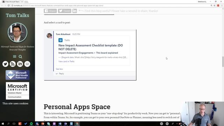Image resolution: width=224 pixels, height=126 pixels.
Task: Open the hamburger menu in the sidebar
Action: coord(15,56)
